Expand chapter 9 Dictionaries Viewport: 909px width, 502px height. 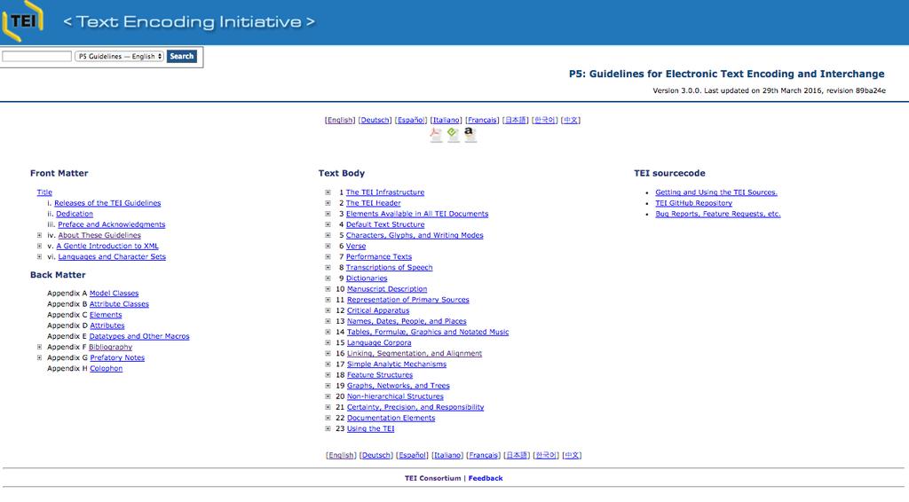point(328,278)
